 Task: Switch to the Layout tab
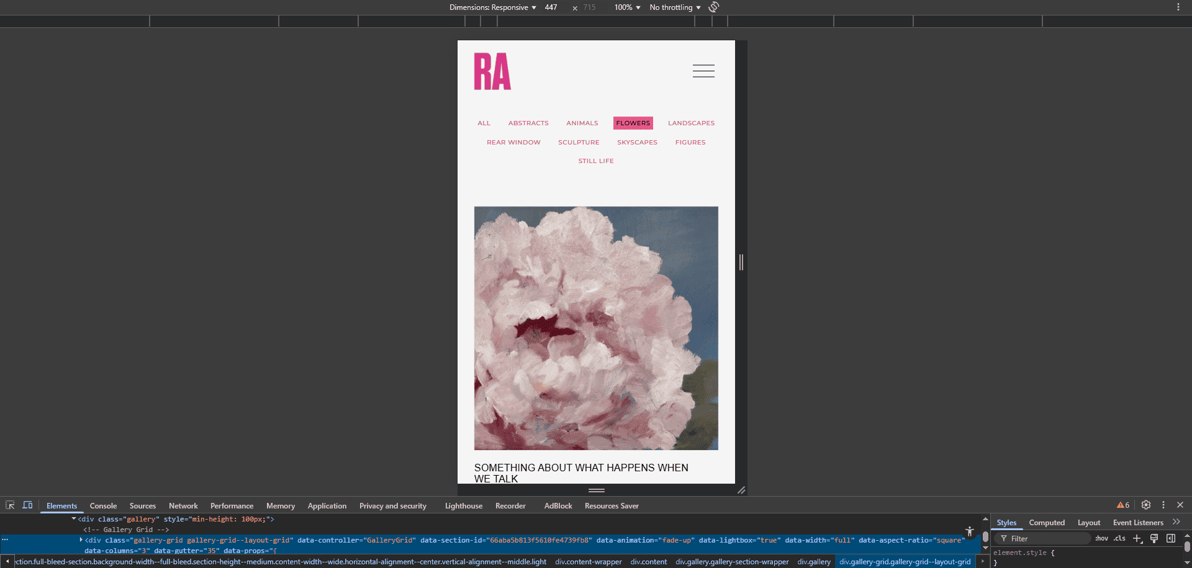click(1089, 523)
